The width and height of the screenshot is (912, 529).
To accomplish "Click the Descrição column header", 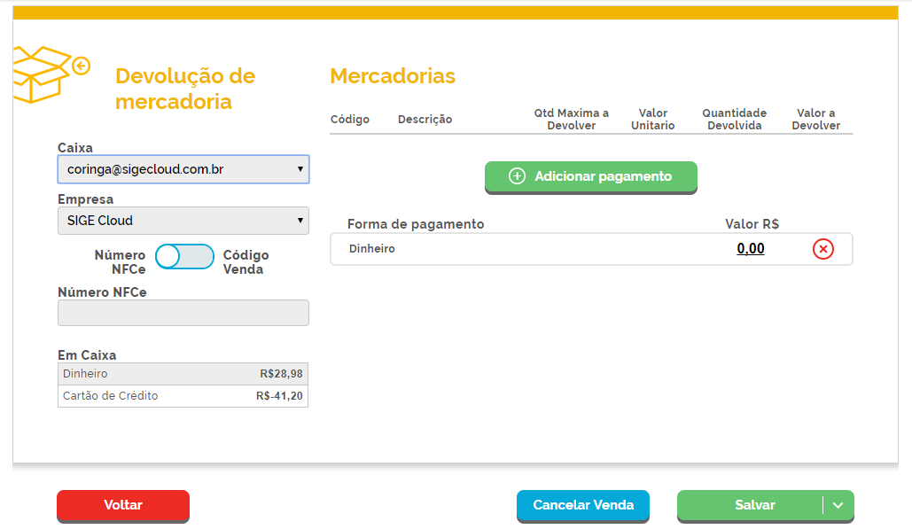I will (x=425, y=119).
